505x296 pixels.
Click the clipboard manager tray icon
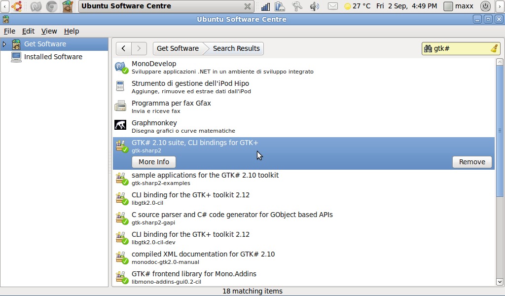[280, 6]
